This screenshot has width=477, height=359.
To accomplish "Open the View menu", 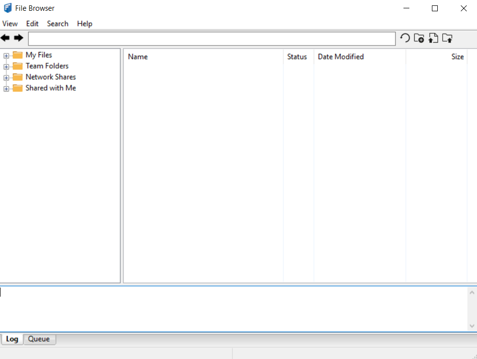I will pyautogui.click(x=10, y=24).
